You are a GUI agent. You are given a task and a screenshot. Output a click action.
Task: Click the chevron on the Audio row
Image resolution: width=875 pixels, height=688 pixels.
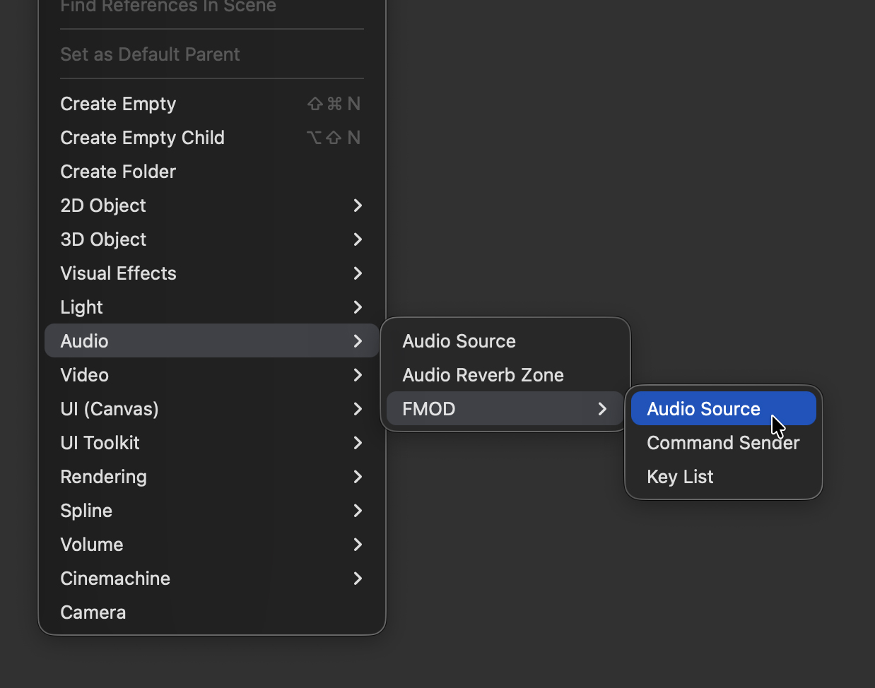(x=358, y=341)
